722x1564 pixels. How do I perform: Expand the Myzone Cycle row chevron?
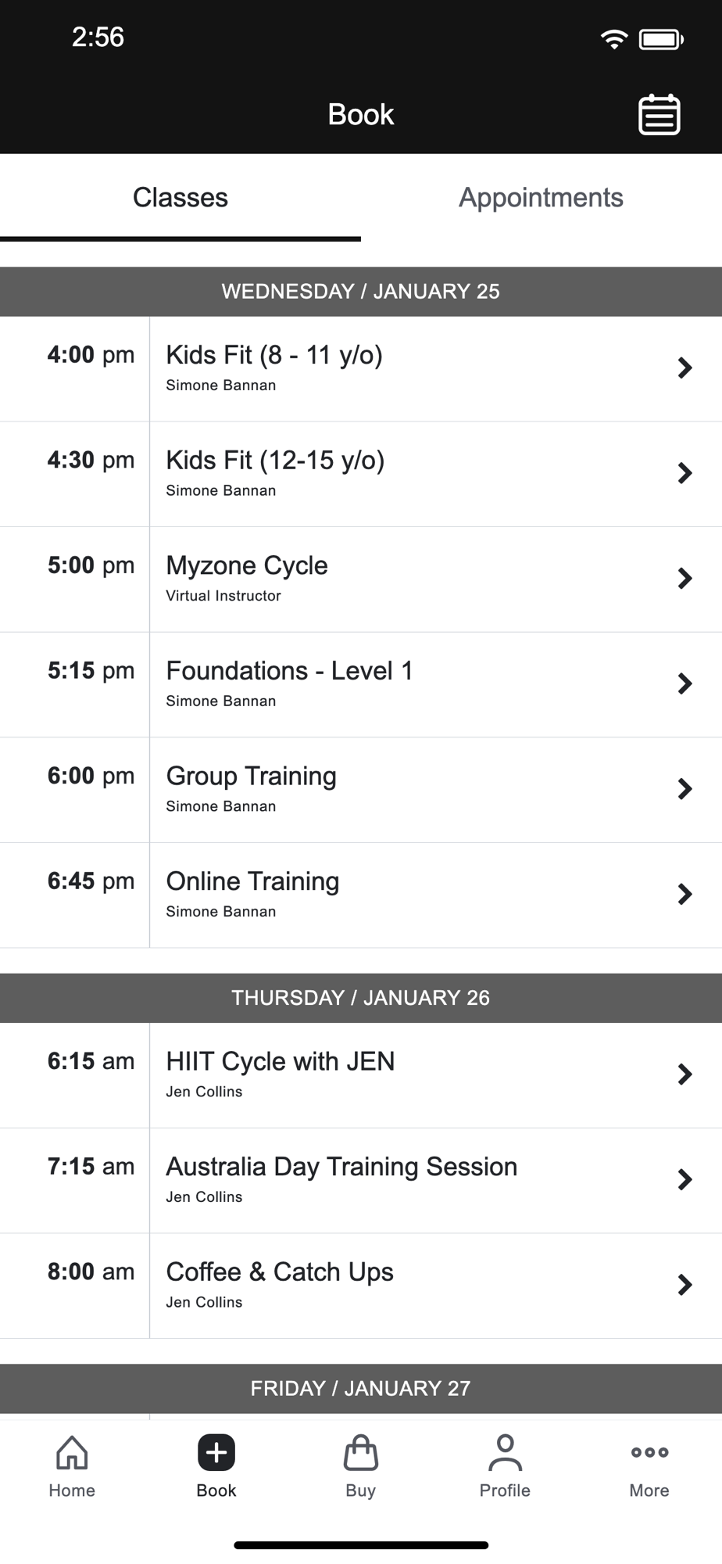pyautogui.click(x=685, y=578)
